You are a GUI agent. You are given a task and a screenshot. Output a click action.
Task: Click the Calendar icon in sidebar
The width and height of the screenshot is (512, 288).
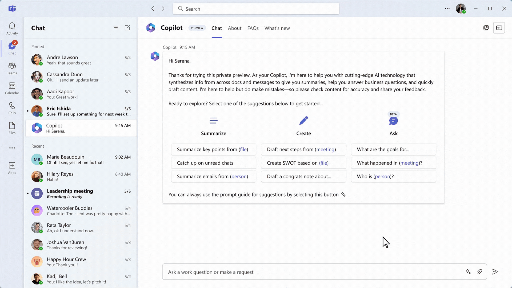(x=12, y=88)
